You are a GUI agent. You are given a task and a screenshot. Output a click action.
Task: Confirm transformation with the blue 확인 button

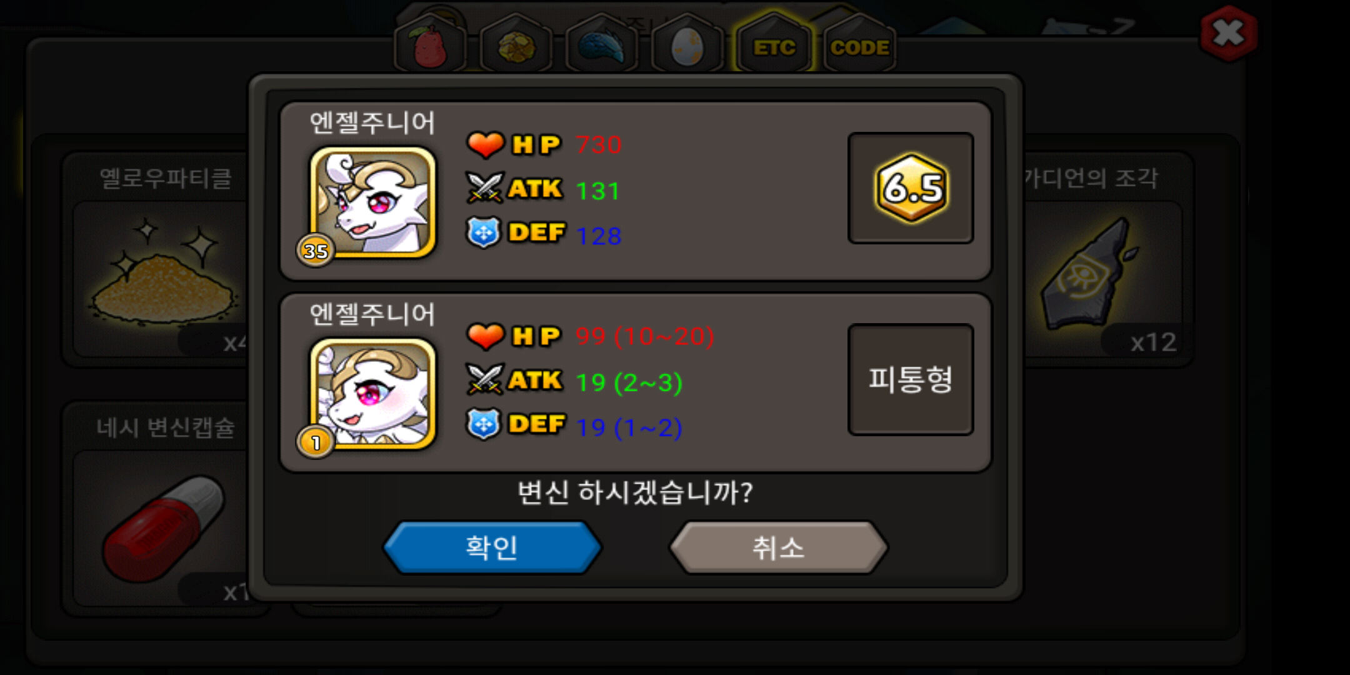(492, 547)
